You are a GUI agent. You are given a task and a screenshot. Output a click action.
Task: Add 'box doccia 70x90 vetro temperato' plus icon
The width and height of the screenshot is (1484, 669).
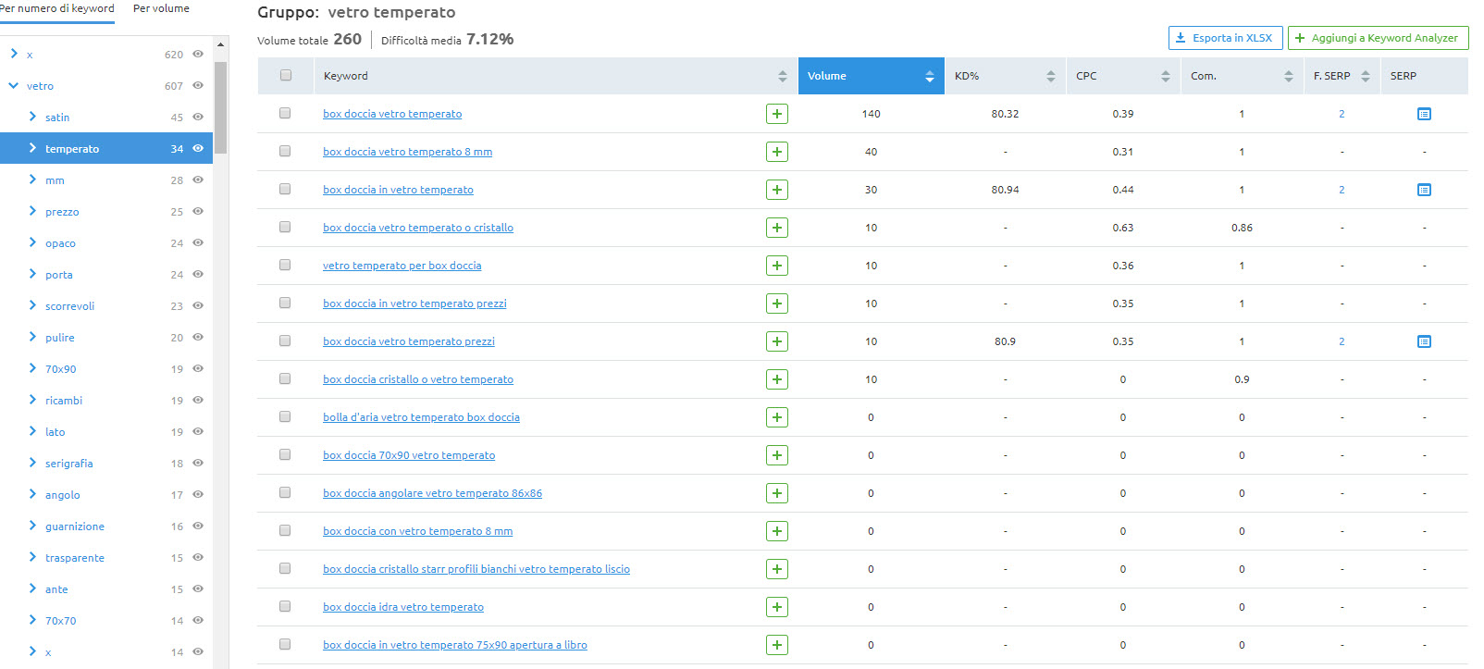point(777,455)
